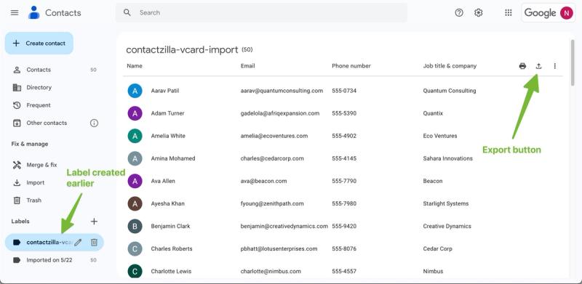Click the list's vertical scrollbar
This screenshot has width=582, height=284.
[x=573, y=62]
